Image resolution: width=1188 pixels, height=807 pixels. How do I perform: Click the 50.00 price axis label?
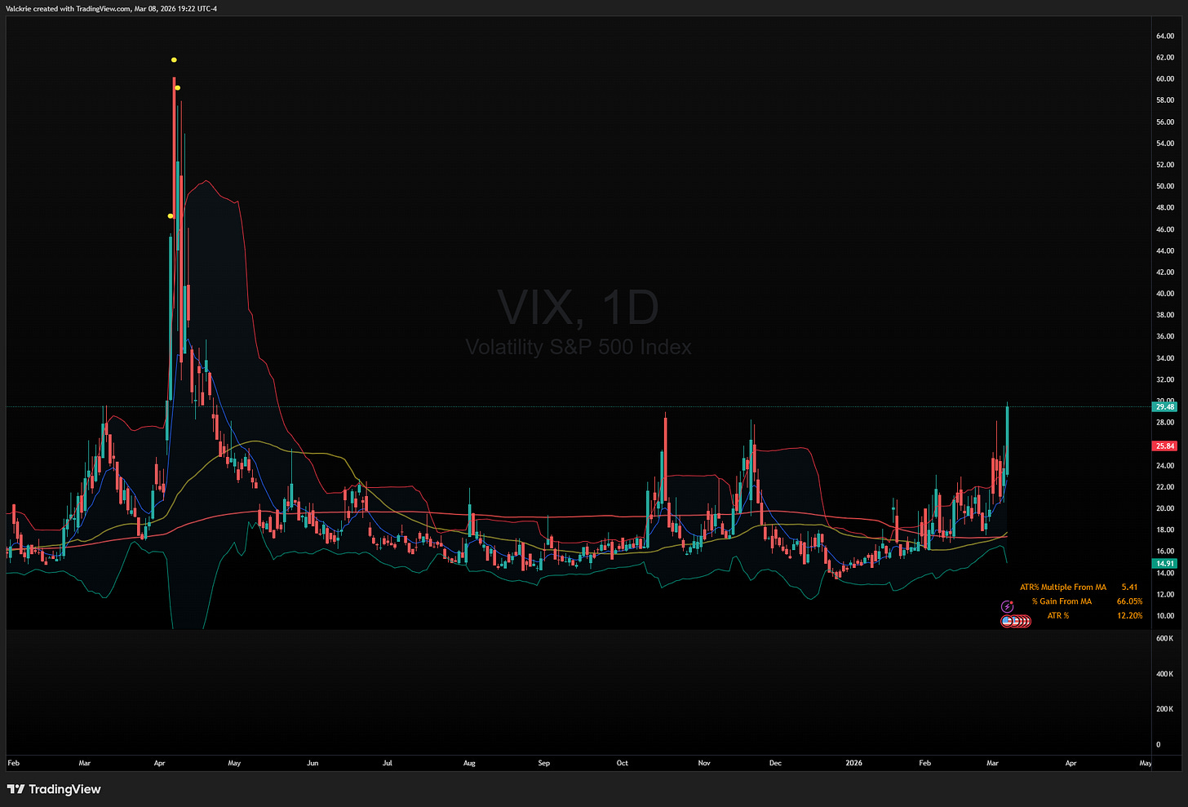(1164, 186)
